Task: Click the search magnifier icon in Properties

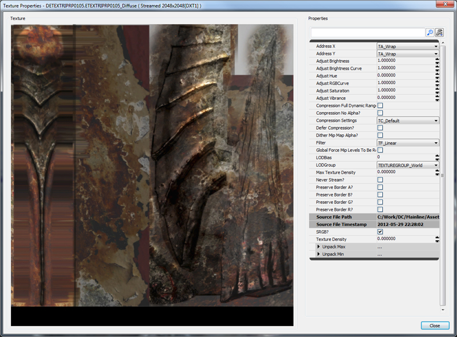Action: tap(430, 33)
